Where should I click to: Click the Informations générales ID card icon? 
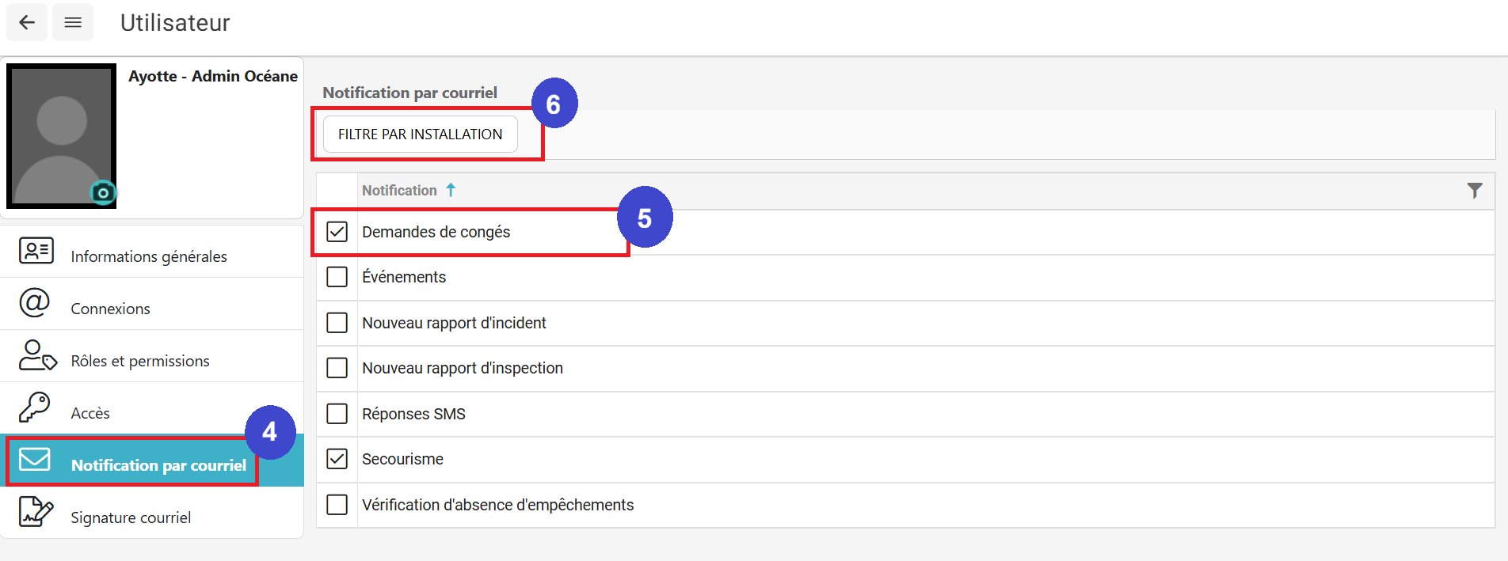(x=36, y=251)
